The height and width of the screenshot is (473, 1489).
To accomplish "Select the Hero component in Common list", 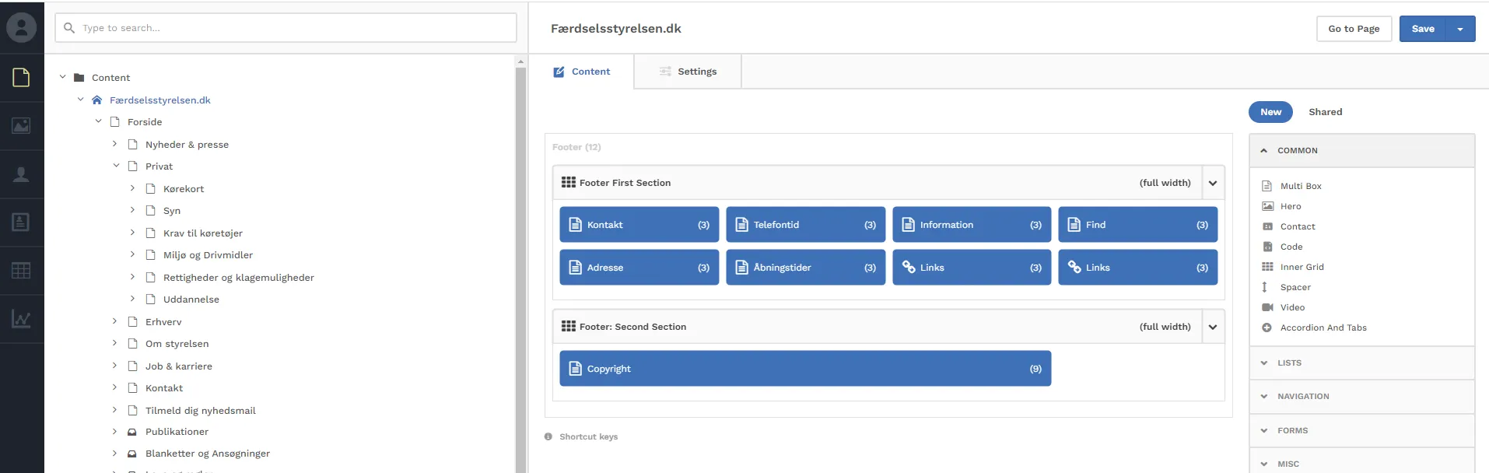I will 1290,206.
